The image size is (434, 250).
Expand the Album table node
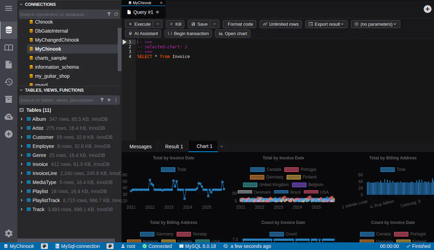tap(22, 119)
